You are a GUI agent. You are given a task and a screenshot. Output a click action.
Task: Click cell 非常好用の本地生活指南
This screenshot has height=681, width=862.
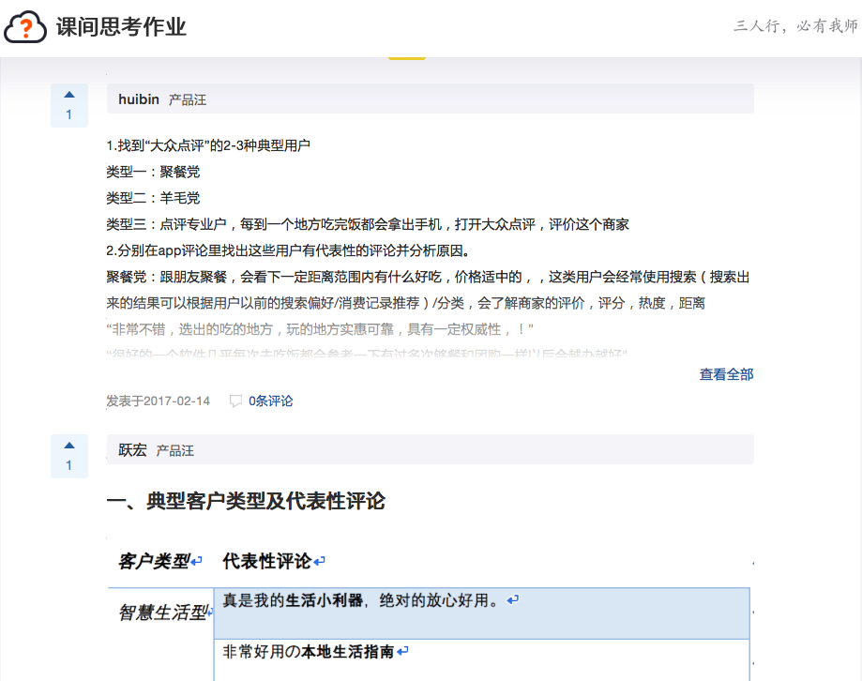coord(481,660)
